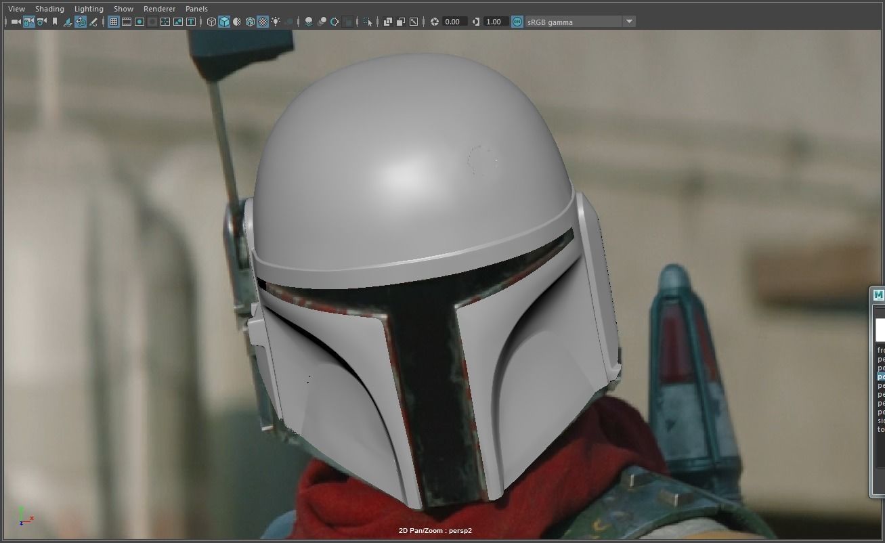Toggle Wireframe on Shaded icon
Viewport: 885px width, 543px height.
coord(250,22)
